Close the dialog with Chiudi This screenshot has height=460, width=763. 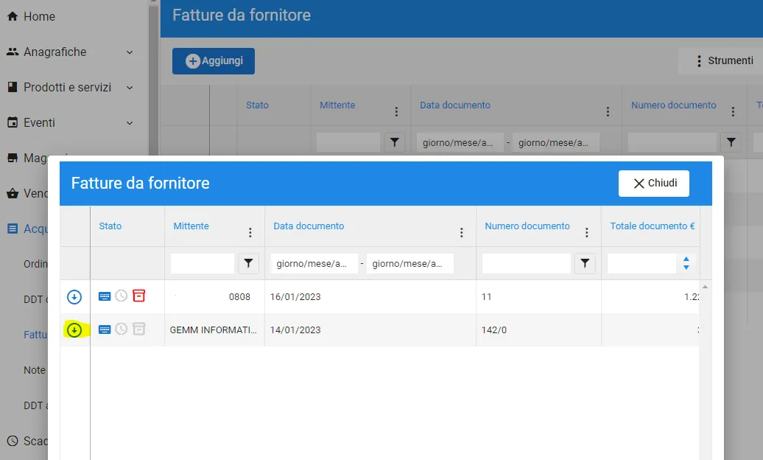[x=653, y=184]
